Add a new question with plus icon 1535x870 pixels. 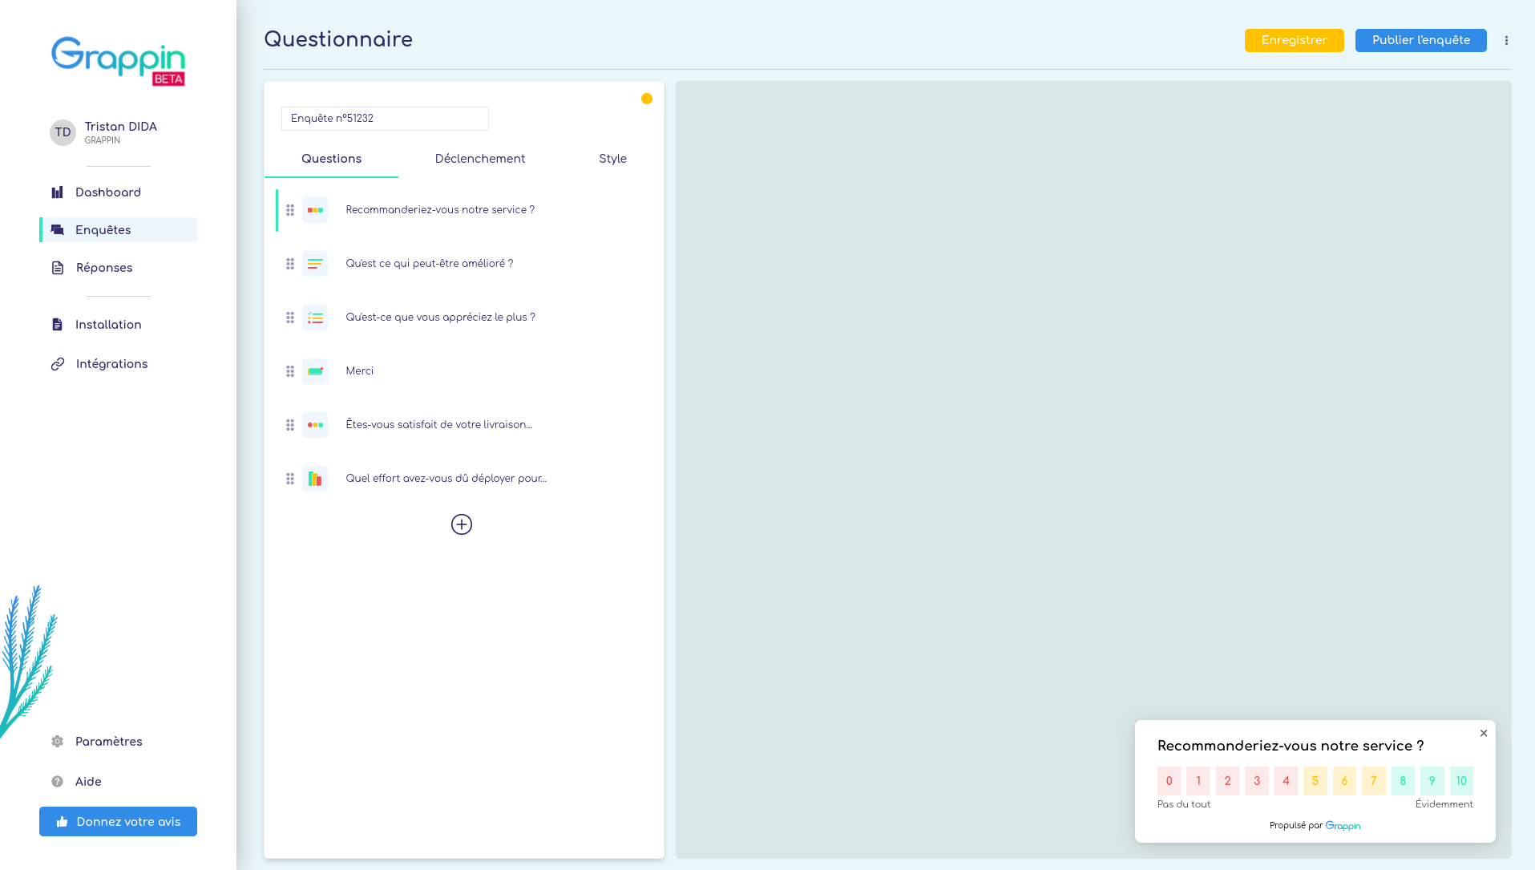point(462,524)
